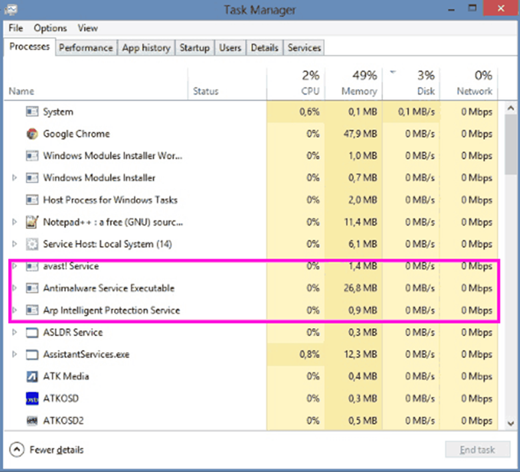Select the Host Process for Windows Tasks row
The width and height of the screenshot is (520, 472).
pos(251,200)
